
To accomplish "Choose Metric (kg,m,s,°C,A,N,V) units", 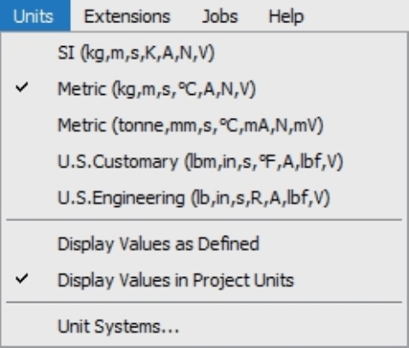I will click(204, 89).
